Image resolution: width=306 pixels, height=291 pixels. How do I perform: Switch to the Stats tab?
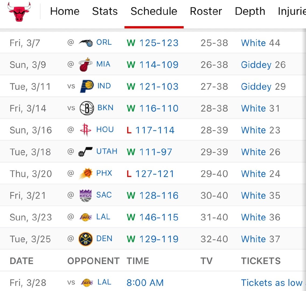(x=105, y=11)
